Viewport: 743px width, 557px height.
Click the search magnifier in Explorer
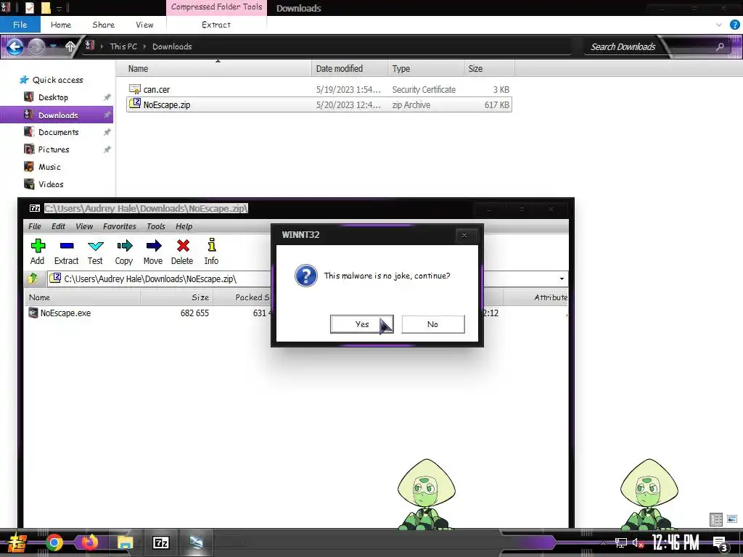click(721, 46)
